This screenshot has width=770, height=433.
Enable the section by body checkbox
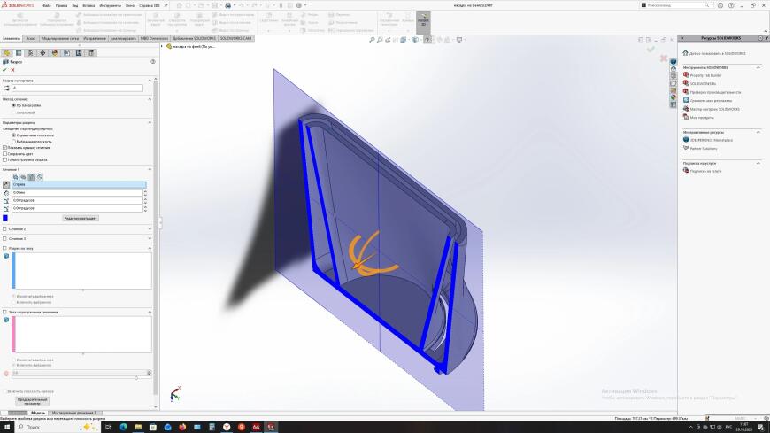click(x=5, y=248)
